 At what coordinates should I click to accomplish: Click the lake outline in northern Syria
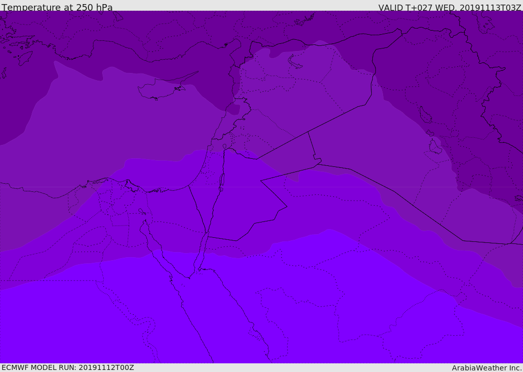pos(295,61)
